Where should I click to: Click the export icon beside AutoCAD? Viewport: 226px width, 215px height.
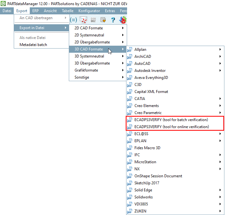130,64
